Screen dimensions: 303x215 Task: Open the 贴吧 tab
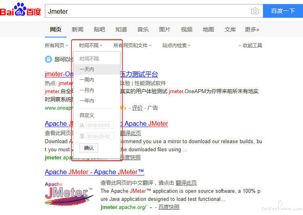click(x=99, y=29)
